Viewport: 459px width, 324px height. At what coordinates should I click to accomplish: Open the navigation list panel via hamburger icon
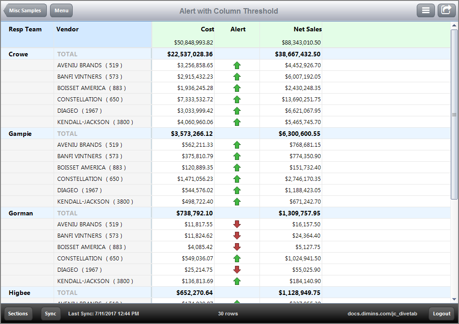coord(425,10)
